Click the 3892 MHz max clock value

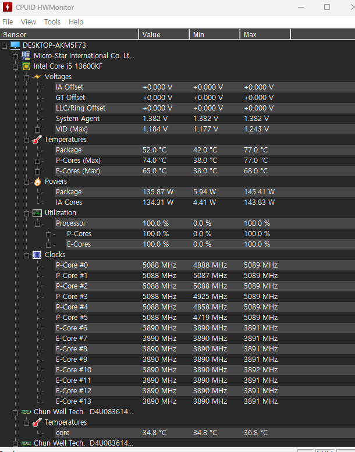261,370
